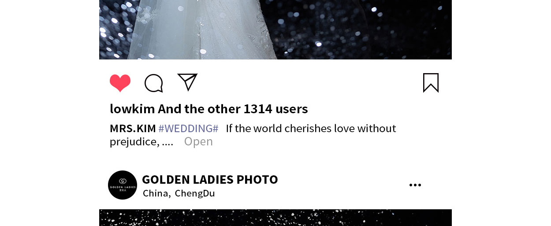Save the post with the bookmark icon

coord(431,83)
